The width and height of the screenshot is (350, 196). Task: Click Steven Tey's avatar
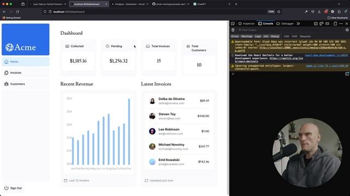coord(152,116)
